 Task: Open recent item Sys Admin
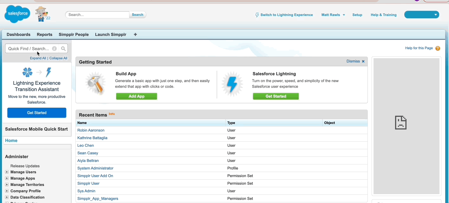coord(86,191)
